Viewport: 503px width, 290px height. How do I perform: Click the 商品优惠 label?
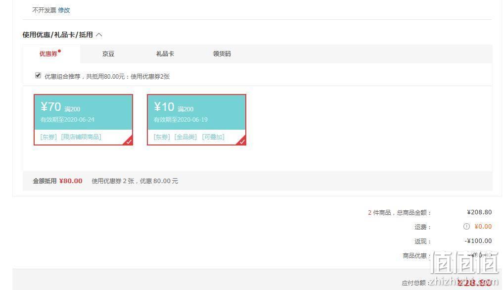click(416, 256)
